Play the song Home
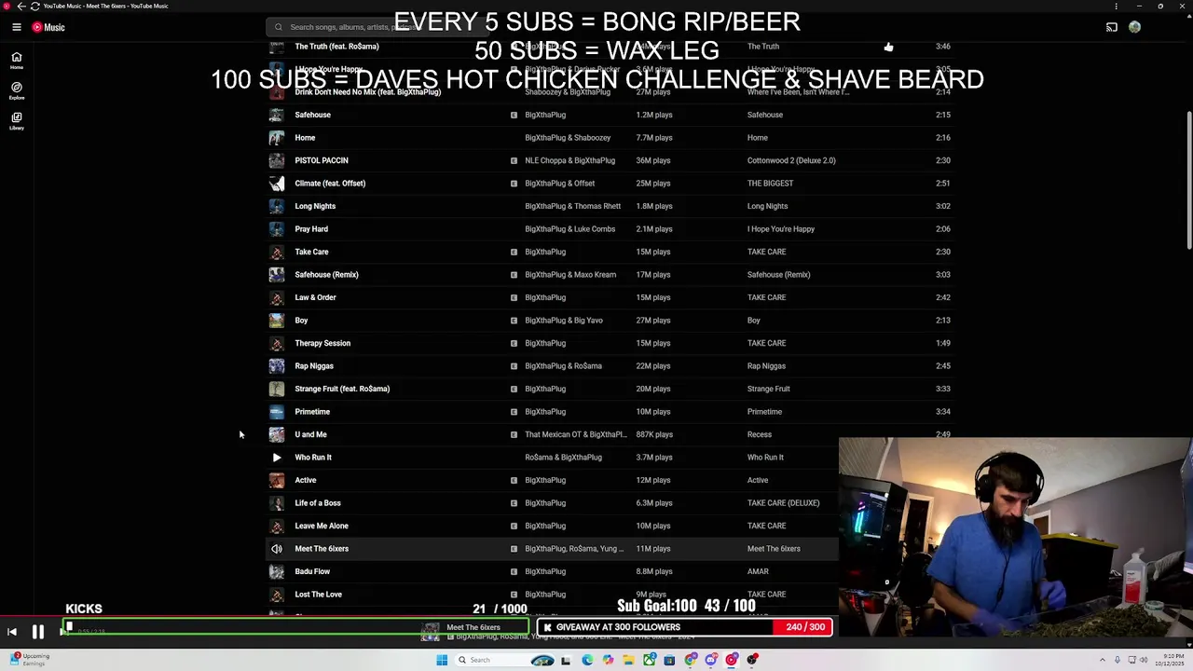This screenshot has height=671, width=1193. (305, 137)
